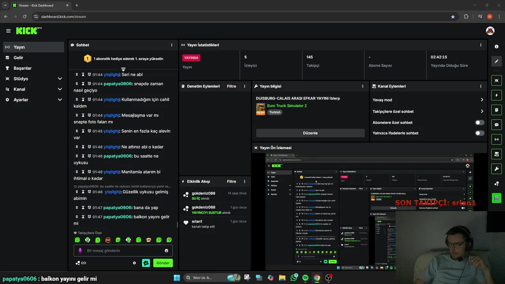
Task: Open WhatsApp from the taskbar
Action: point(294,278)
